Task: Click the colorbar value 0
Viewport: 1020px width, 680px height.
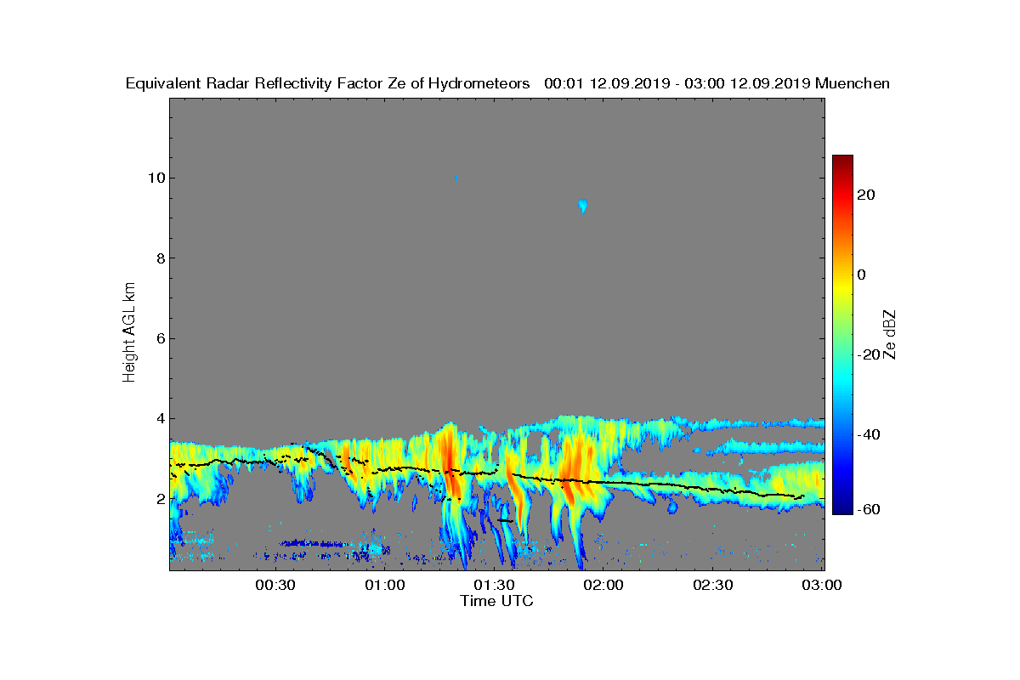Action: pyautogui.click(x=863, y=275)
